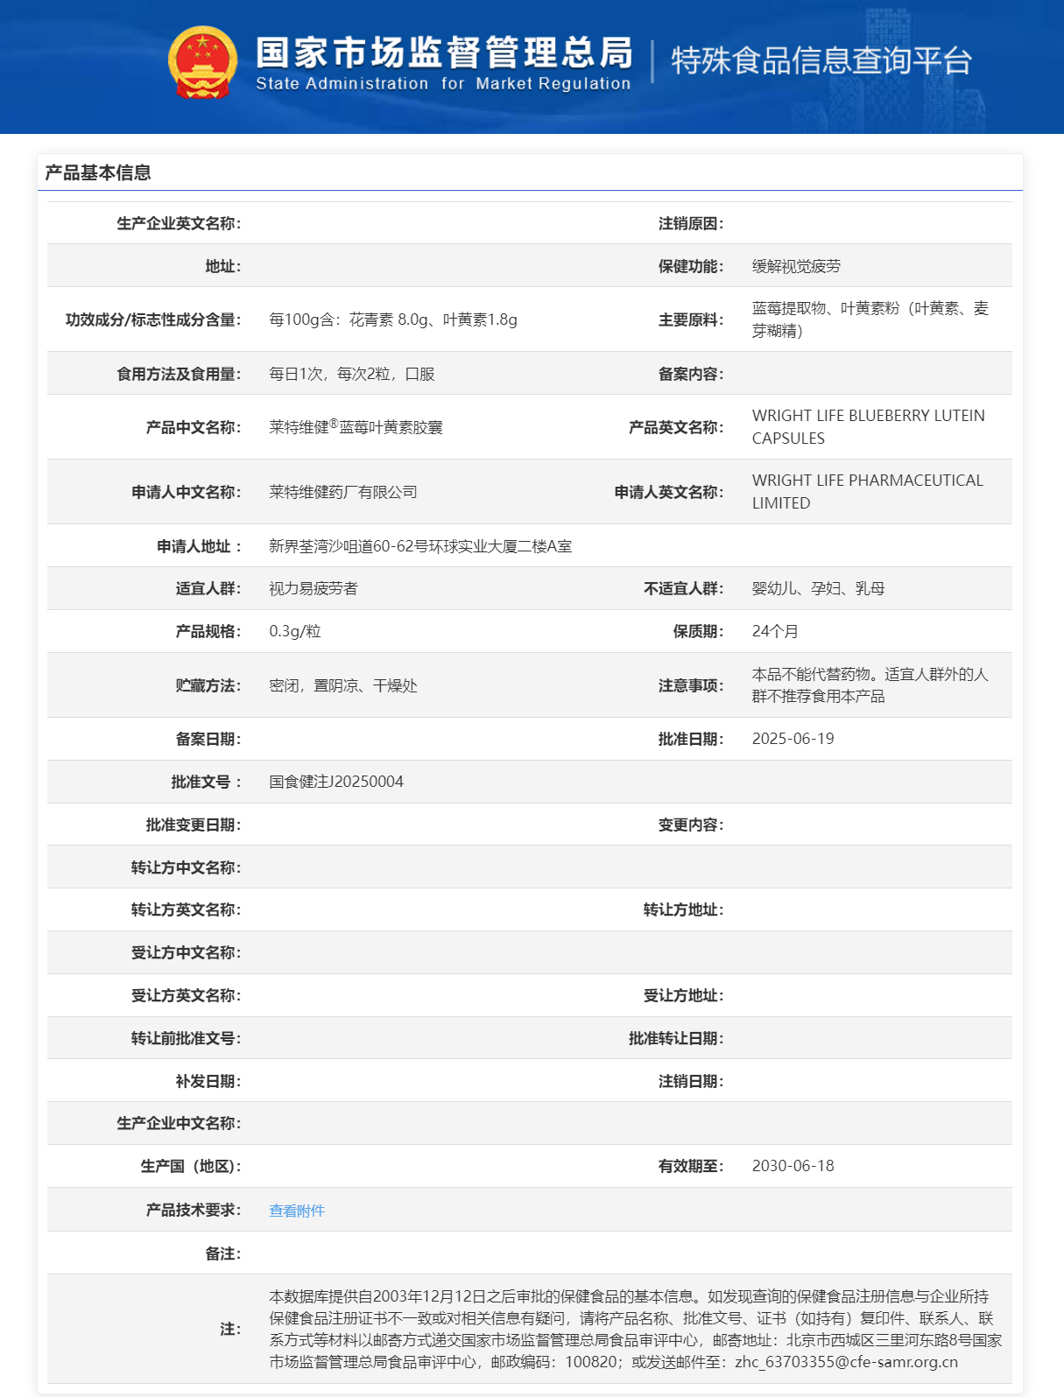Screen dimensions: 1064x1397
Task: Click approval number 国食健注J20250004
Action: click(x=336, y=782)
